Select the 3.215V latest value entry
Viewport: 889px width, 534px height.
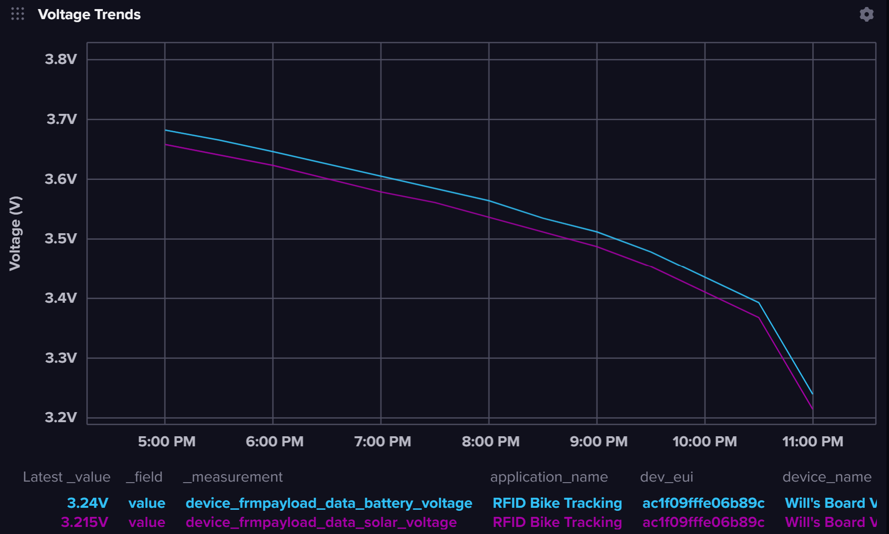tap(84, 522)
